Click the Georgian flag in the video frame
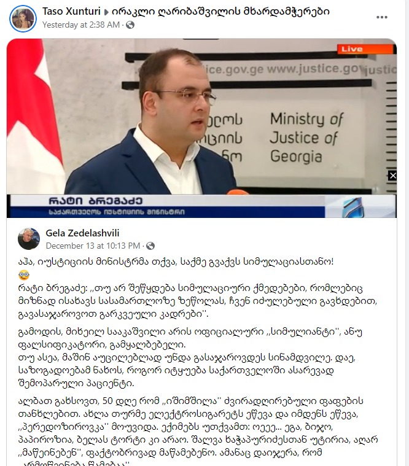Image resolution: width=409 pixels, height=466 pixels. click(34, 116)
